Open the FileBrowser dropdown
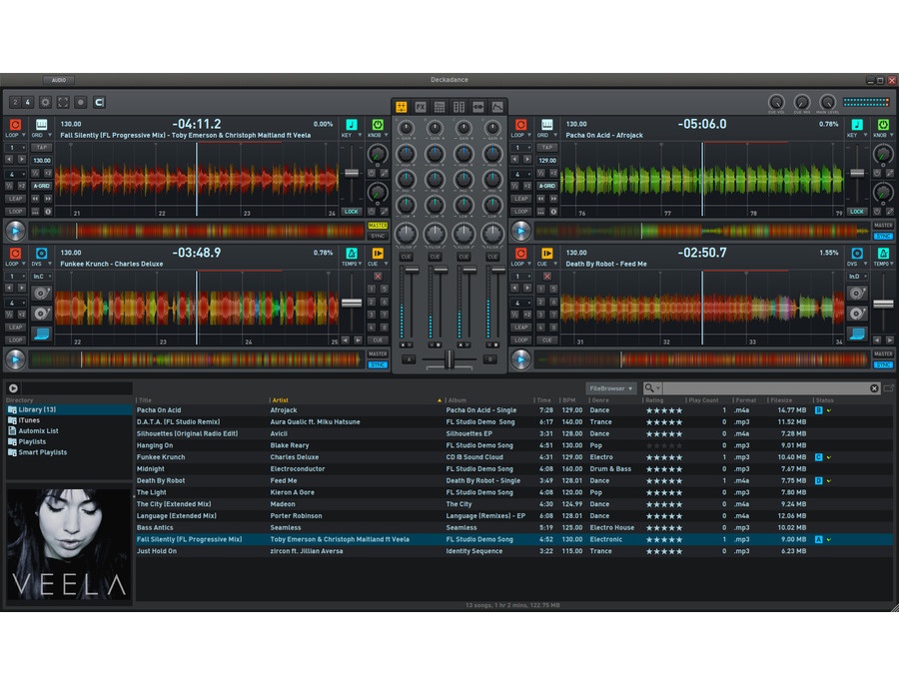 (611, 388)
